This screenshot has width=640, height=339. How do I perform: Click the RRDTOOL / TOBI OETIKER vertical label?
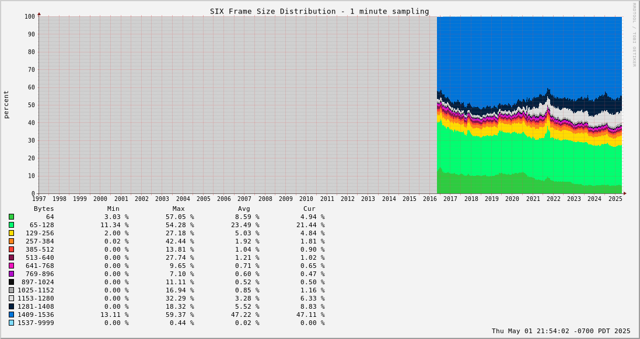[x=634, y=34]
